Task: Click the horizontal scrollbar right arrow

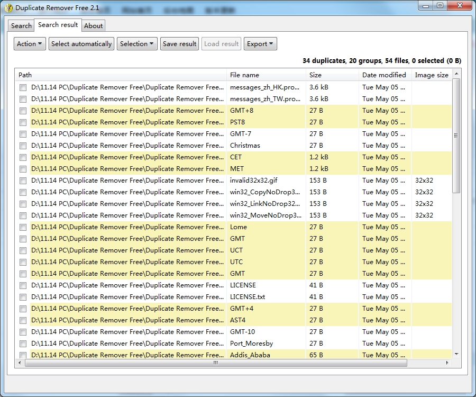Action: 447,363
